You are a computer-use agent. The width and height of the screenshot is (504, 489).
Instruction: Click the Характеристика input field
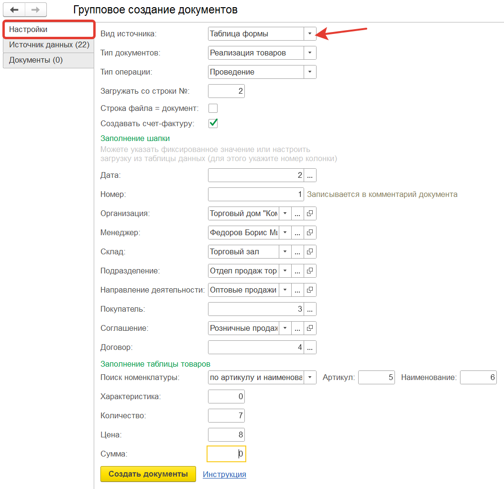(226, 396)
